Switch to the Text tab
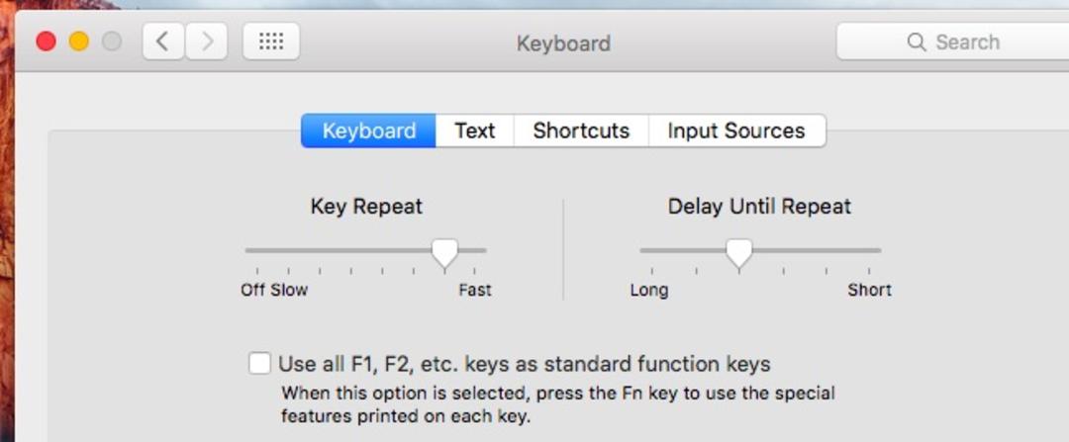Image resolution: width=1069 pixels, height=442 pixels. point(474,131)
